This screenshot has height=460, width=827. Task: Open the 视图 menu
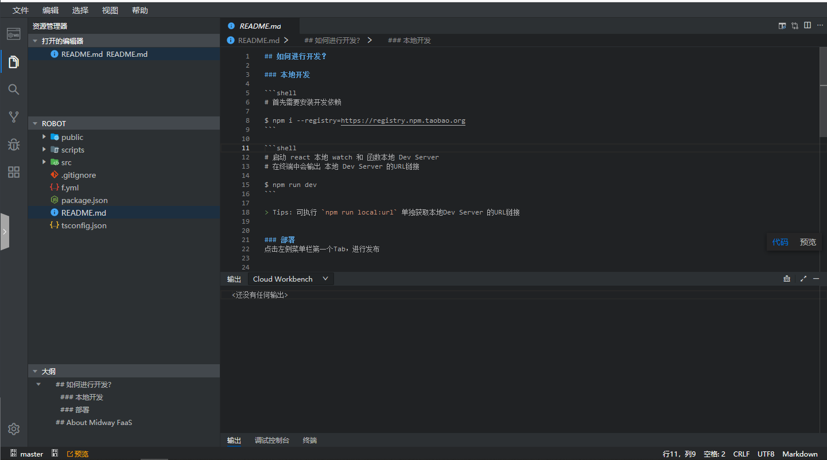coord(110,10)
